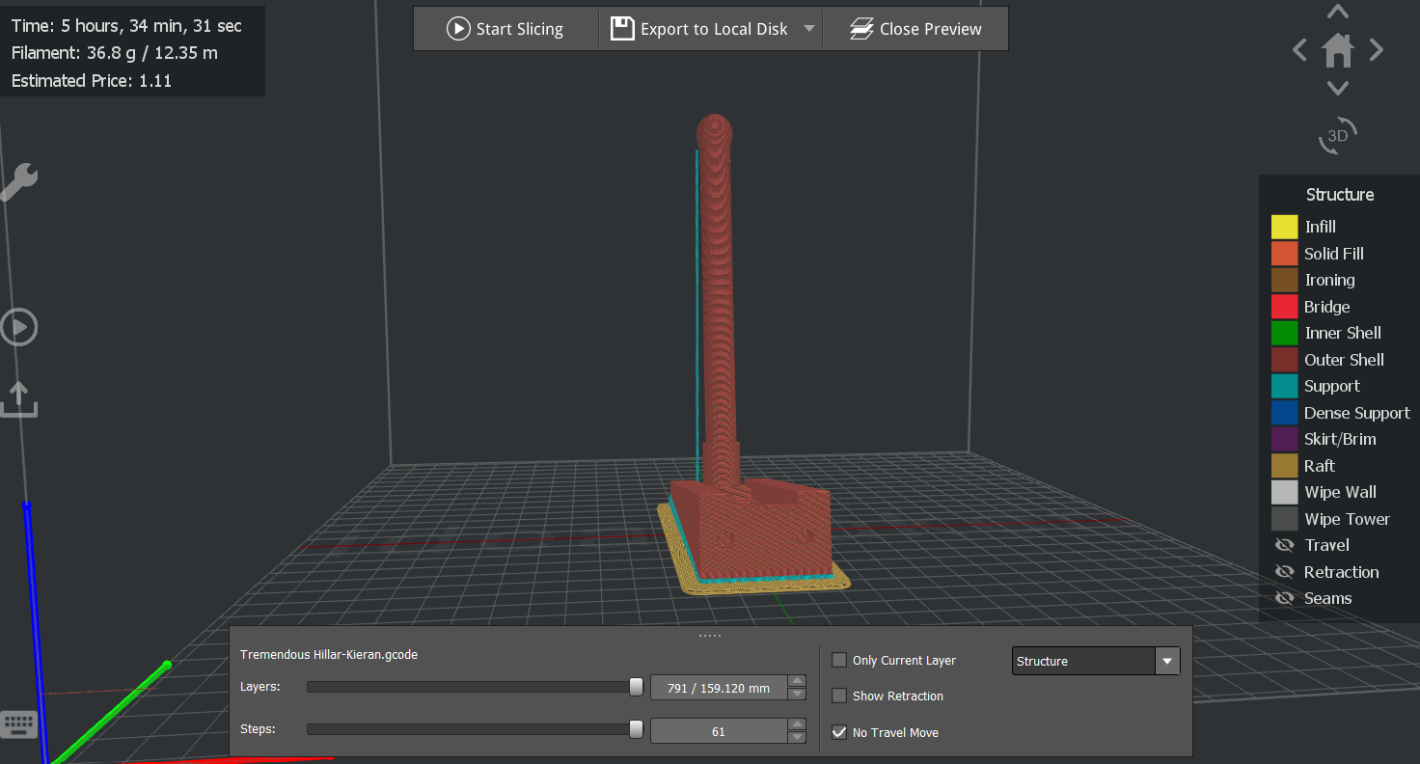The height and width of the screenshot is (764, 1420).
Task: Click the layers value field 791 / 159.120 mm
Action: [x=719, y=688]
